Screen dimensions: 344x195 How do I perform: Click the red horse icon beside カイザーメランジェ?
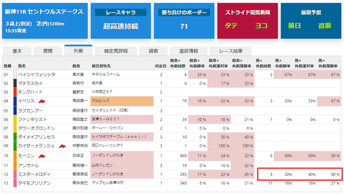63,146
